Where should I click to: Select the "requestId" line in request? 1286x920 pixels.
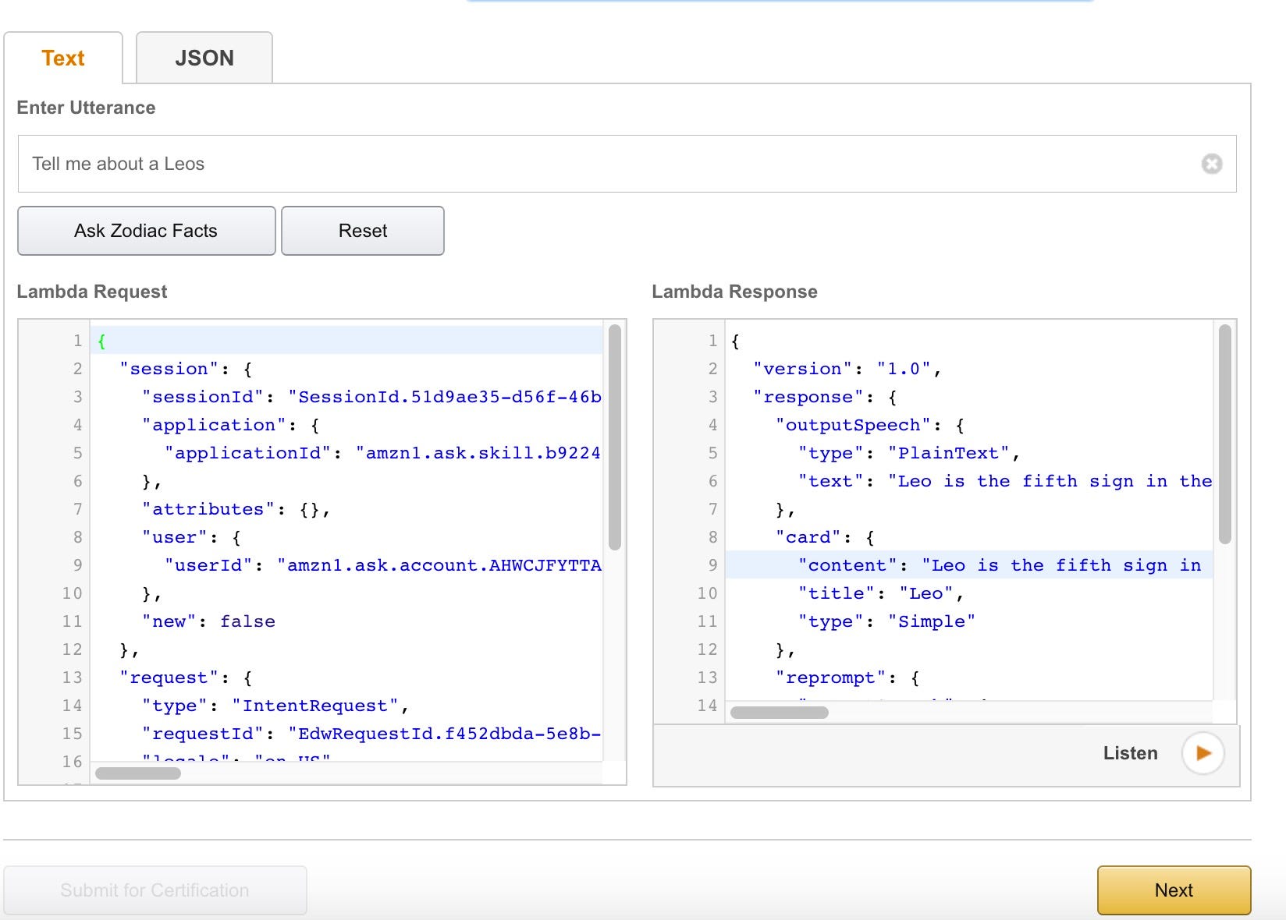pyautogui.click(x=371, y=734)
